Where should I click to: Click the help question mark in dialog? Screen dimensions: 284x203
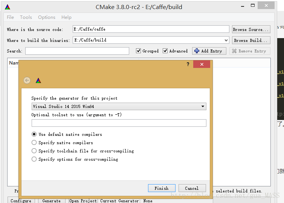click(x=188, y=64)
